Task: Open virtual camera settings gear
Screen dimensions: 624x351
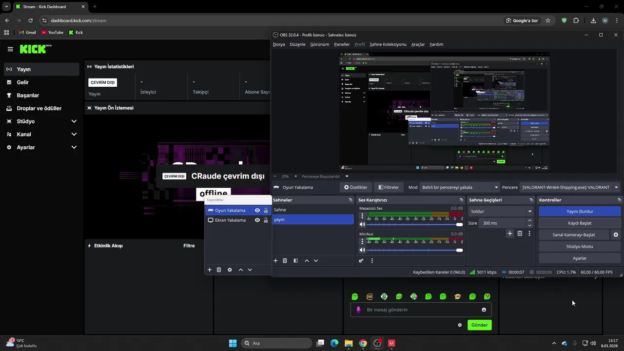Action: coord(616,234)
